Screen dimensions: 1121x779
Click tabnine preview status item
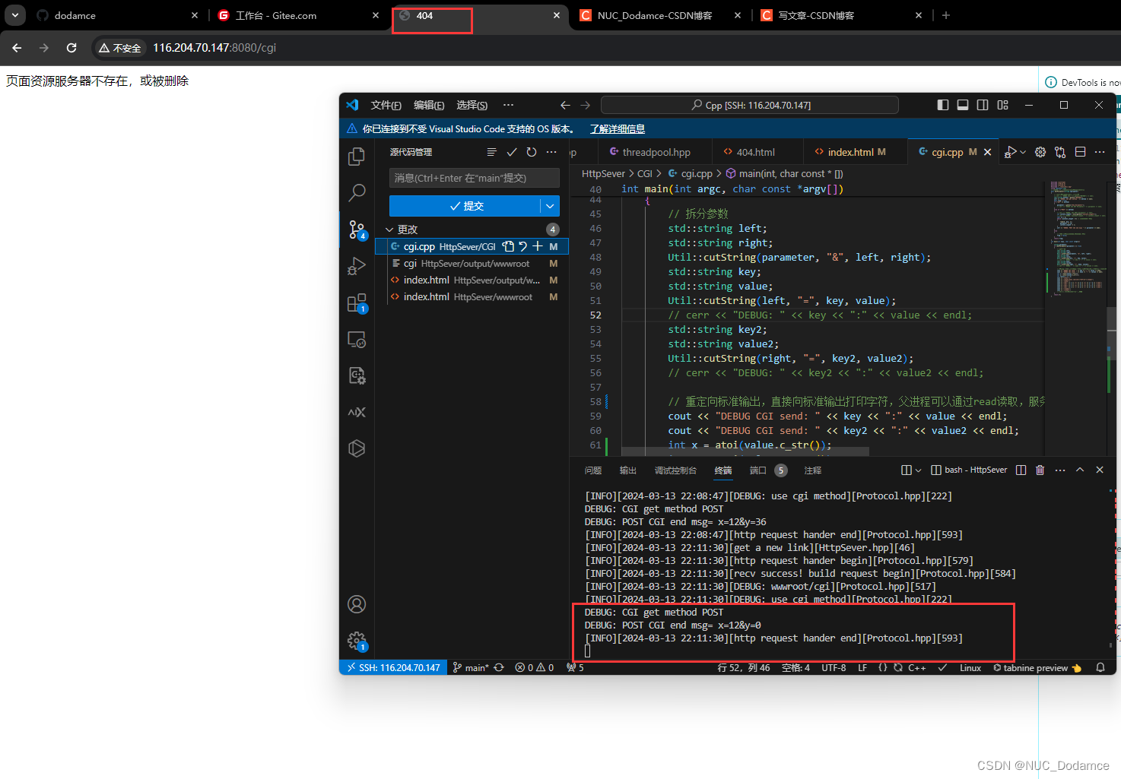(1037, 667)
